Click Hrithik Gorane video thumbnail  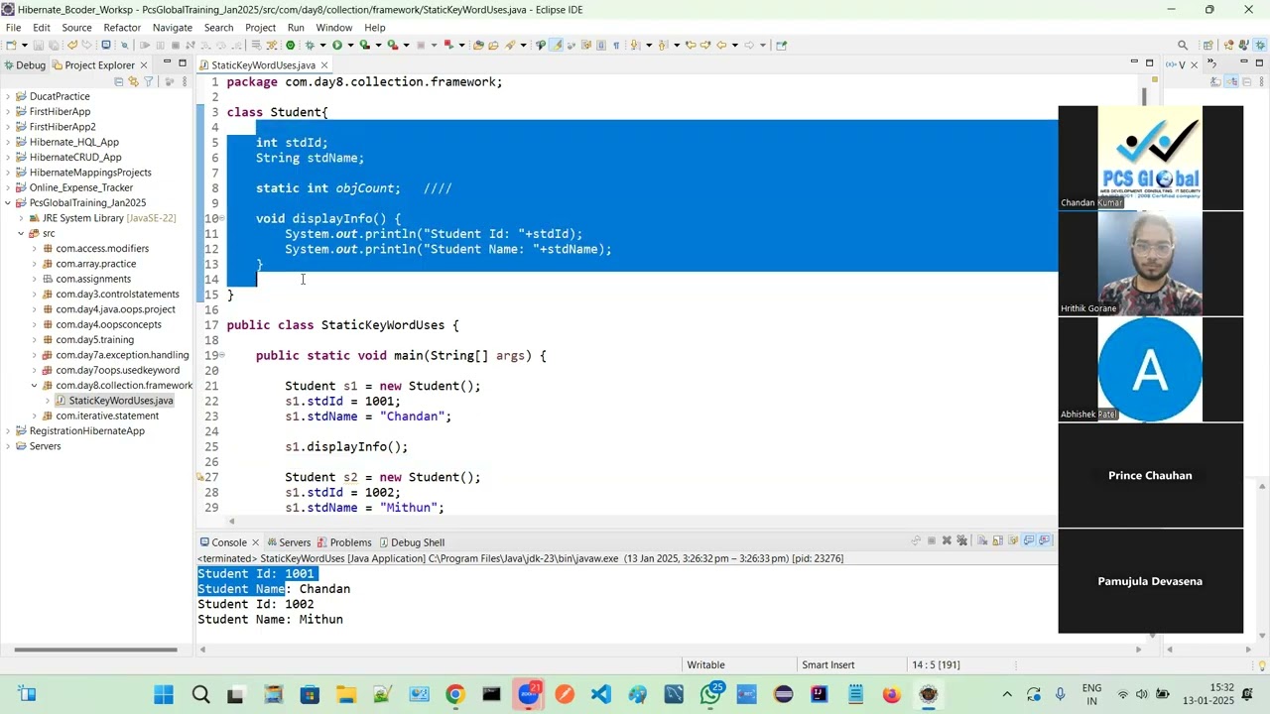1150,264
